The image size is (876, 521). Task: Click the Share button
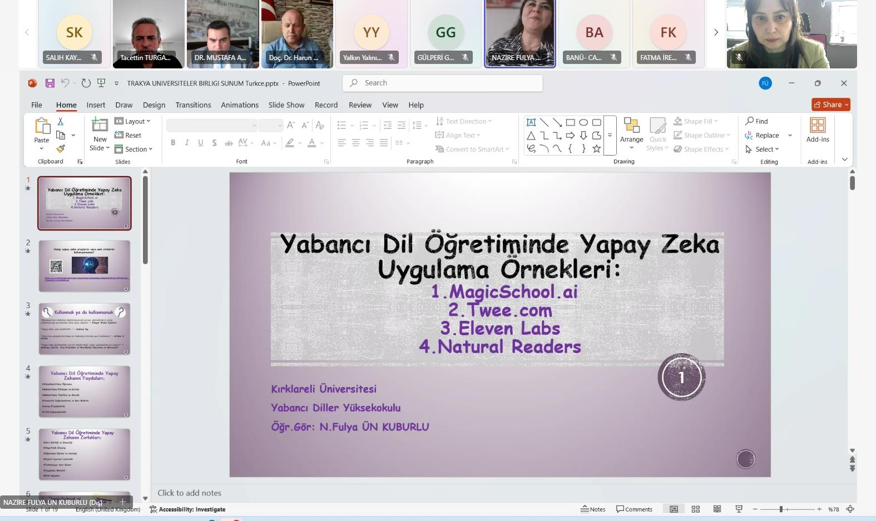tap(831, 105)
